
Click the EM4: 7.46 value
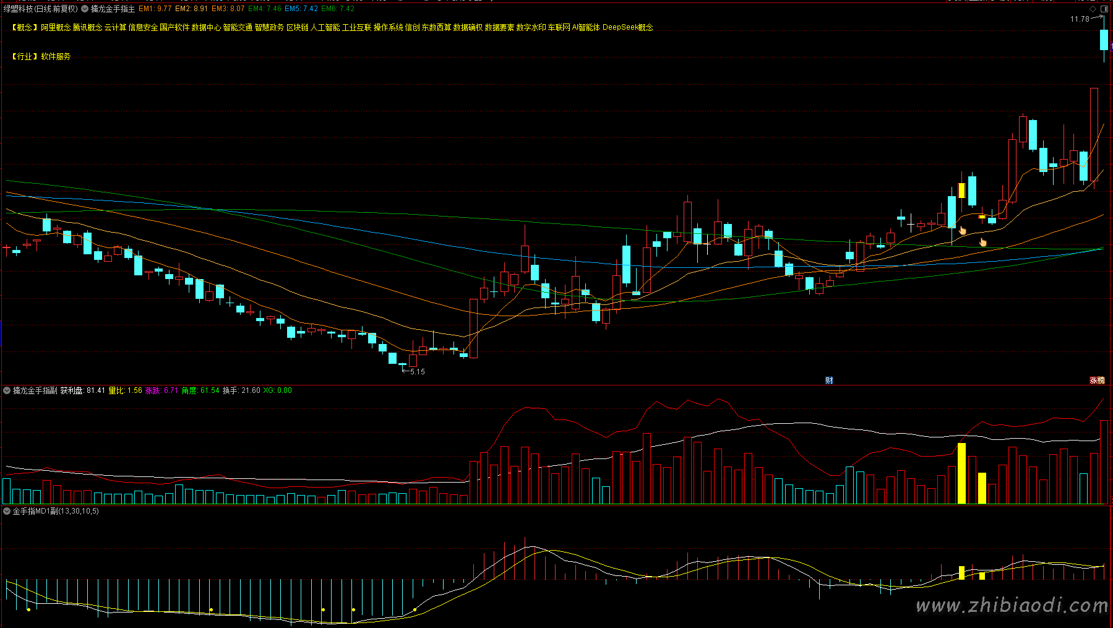(265, 9)
